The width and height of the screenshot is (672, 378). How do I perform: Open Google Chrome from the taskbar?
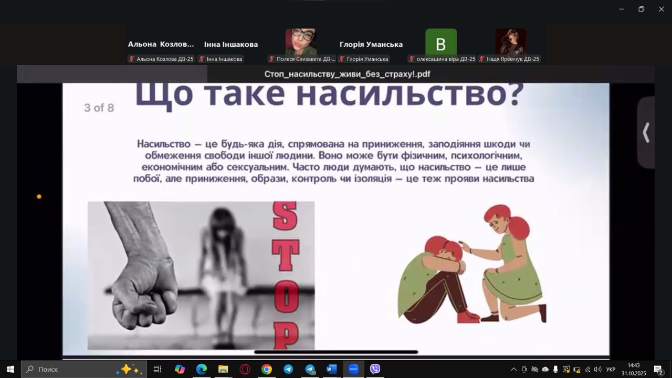click(x=267, y=369)
